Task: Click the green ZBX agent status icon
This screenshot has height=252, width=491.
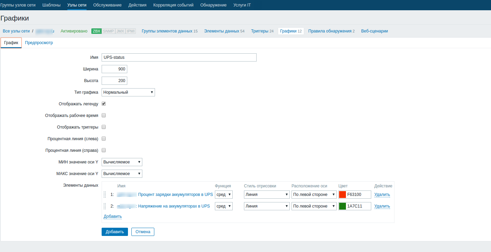Action: pyautogui.click(x=96, y=31)
